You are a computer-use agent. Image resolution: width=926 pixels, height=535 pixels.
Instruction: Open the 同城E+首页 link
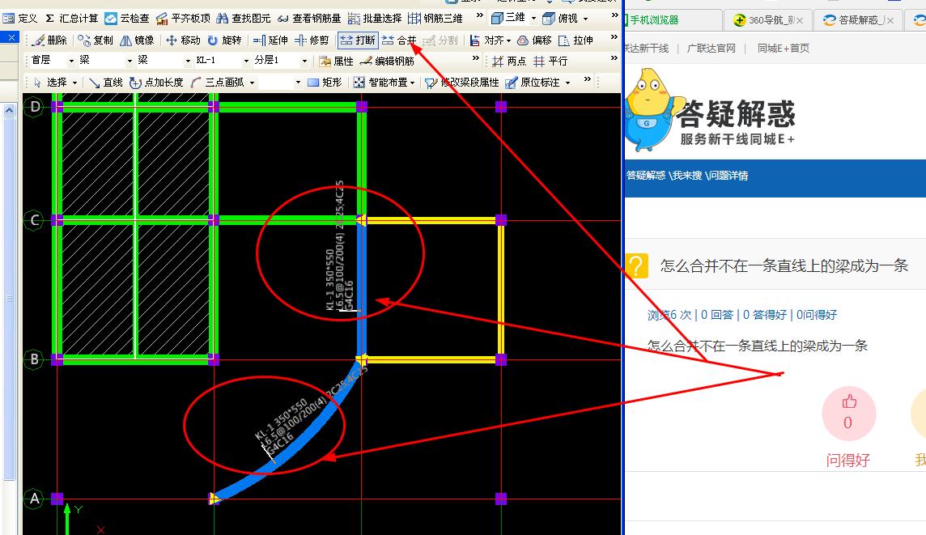click(783, 49)
